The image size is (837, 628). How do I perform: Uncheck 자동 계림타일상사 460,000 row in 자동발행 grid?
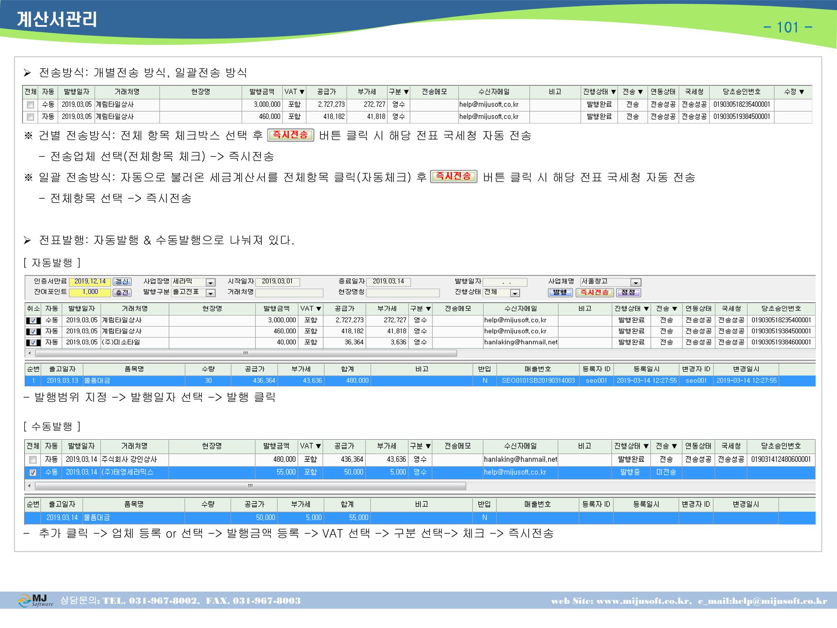[33, 332]
